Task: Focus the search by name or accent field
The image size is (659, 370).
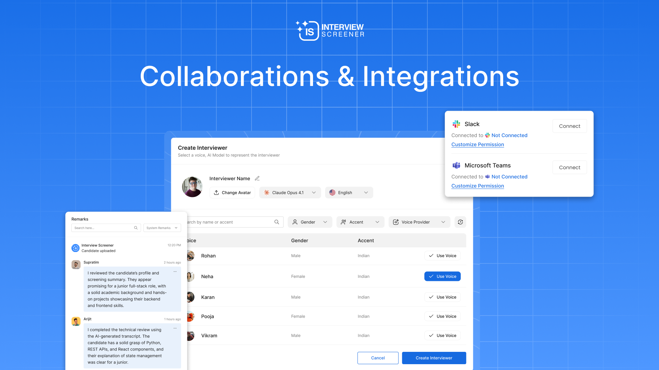Action: point(235,222)
